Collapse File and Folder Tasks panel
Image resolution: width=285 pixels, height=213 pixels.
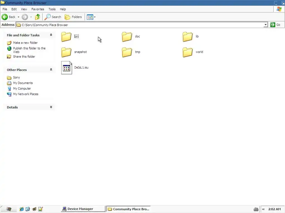tap(51, 35)
